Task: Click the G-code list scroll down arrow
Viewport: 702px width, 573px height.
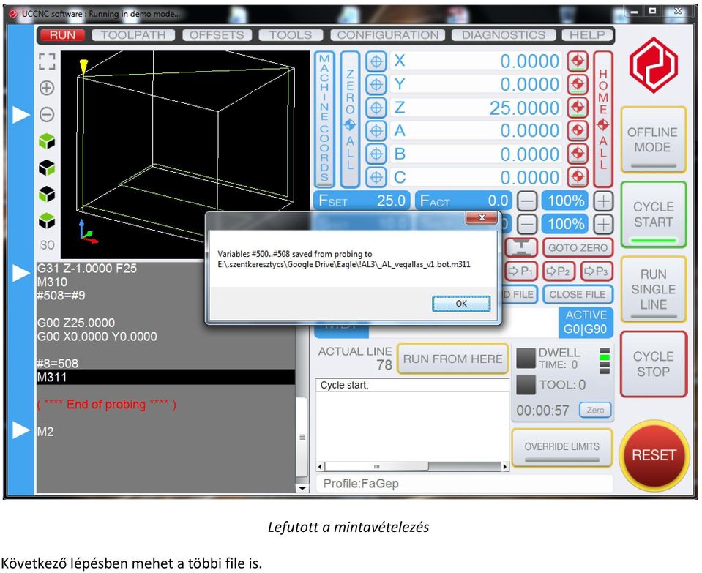Action: 302,488
